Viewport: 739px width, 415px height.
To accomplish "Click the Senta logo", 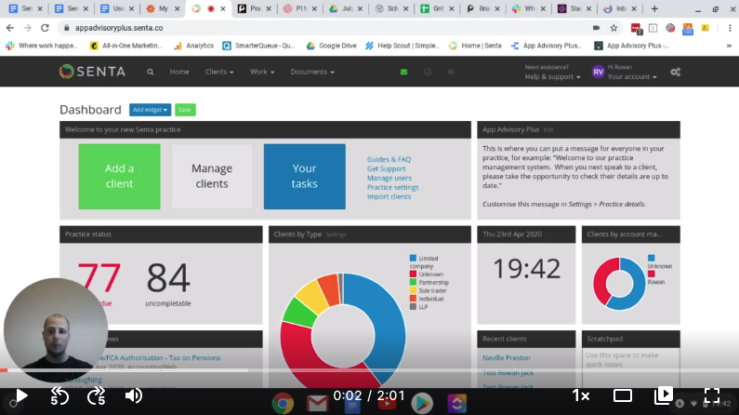I will [92, 72].
